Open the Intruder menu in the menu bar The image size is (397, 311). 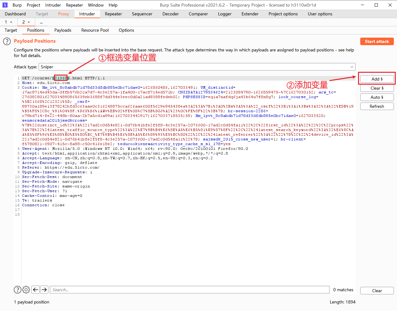click(x=53, y=5)
